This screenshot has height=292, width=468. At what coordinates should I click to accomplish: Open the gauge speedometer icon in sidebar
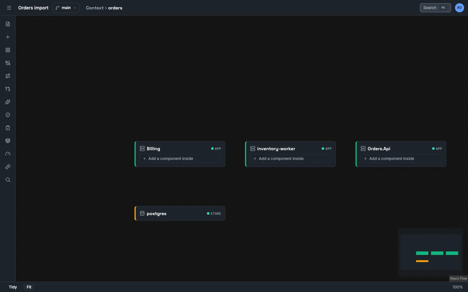pos(8,154)
